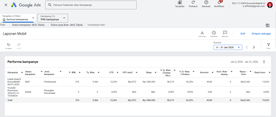
Task: Open three-dot menu of Performa kampanye
Action: [264, 62]
